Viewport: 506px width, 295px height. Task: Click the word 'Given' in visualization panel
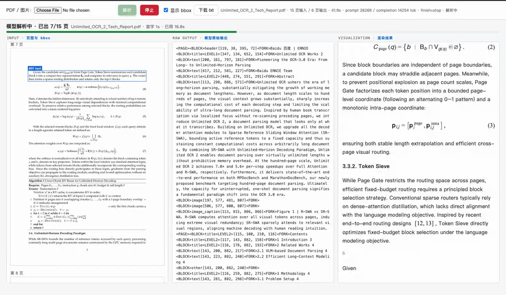point(349,268)
